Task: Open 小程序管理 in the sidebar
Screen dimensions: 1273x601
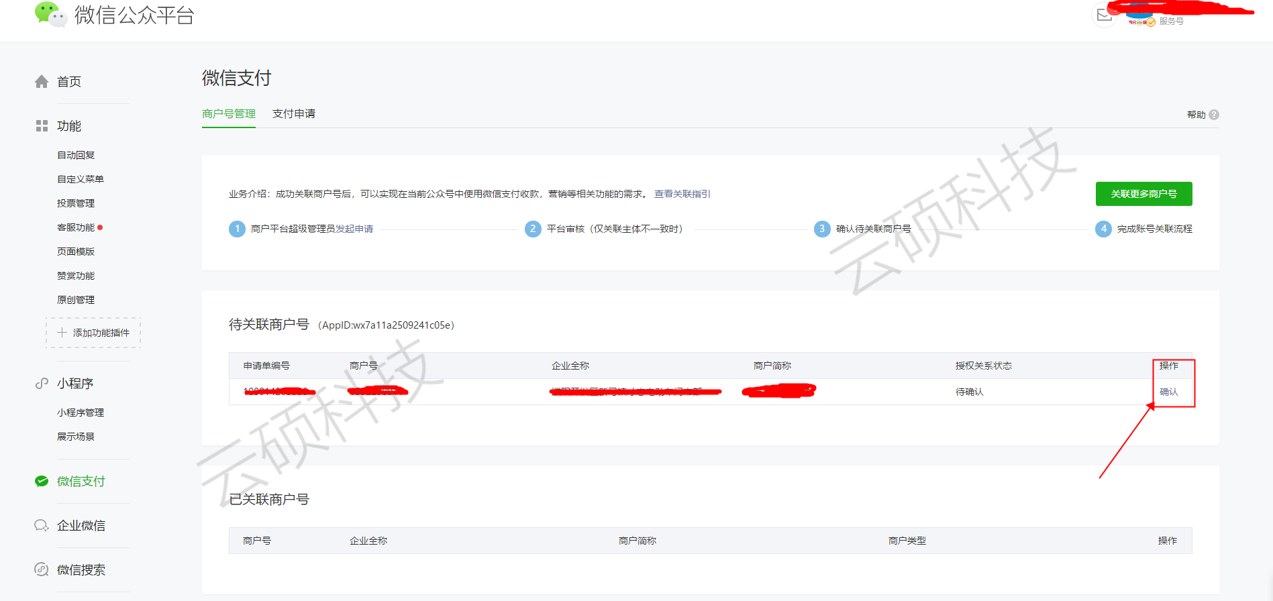Action: 81,413
